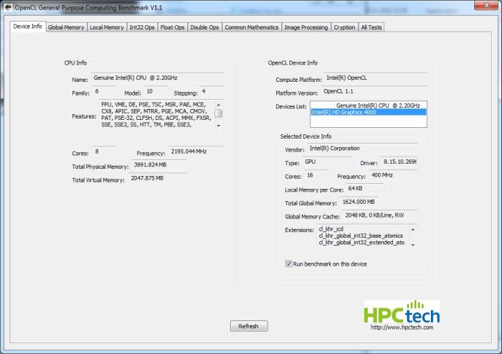Switch to Common Mathematics tab
Image resolution: width=502 pixels, height=354 pixels.
point(252,27)
